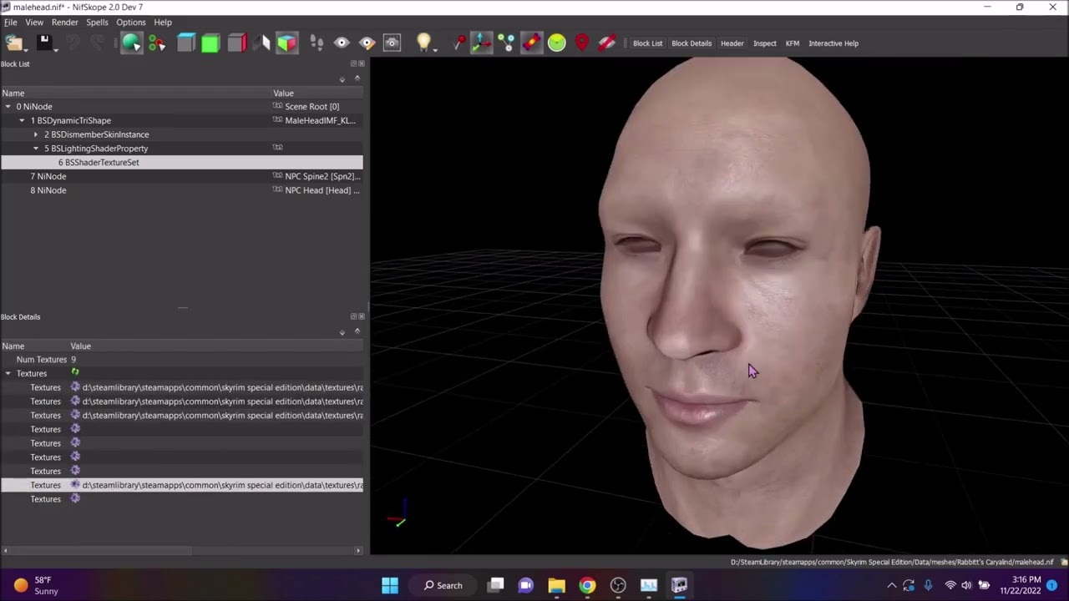Viewport: 1069px width, 601px height.
Task: Expand all rows in Block Details panel
Action: click(342, 333)
